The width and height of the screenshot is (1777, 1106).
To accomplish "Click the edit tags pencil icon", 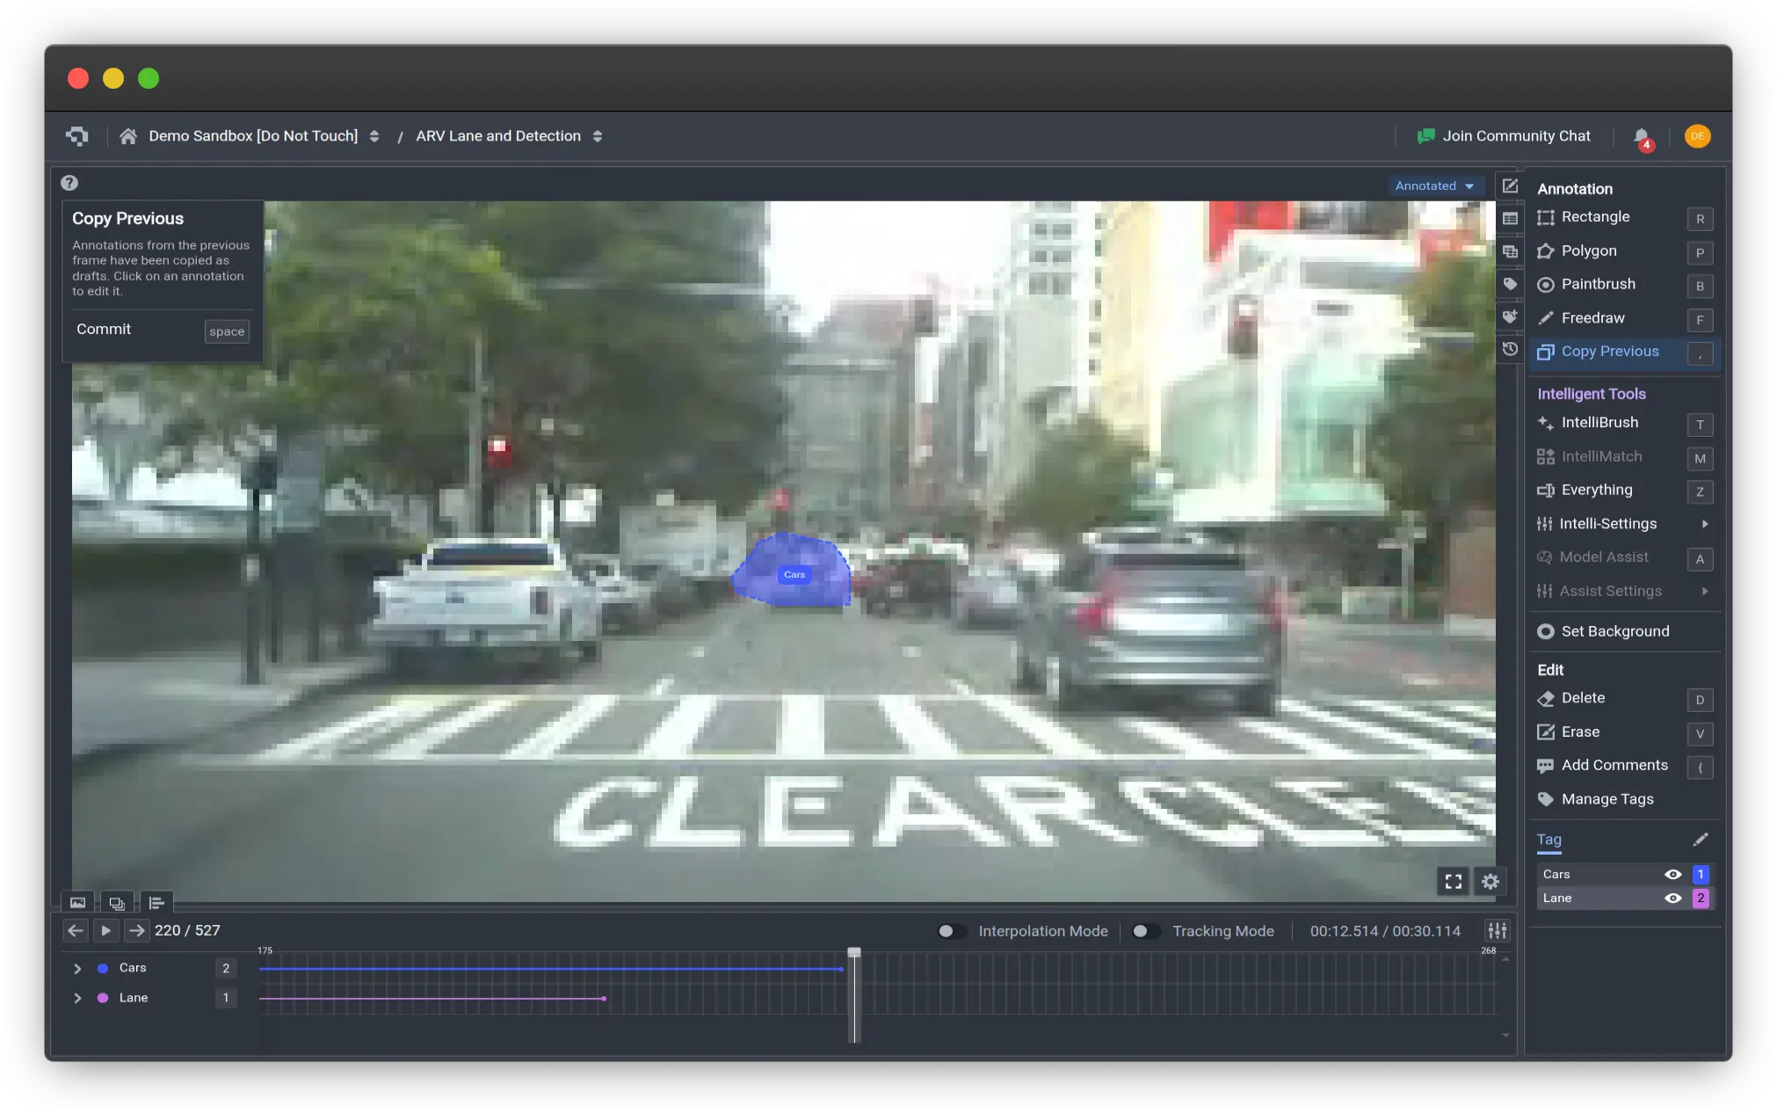I will 1701,840.
